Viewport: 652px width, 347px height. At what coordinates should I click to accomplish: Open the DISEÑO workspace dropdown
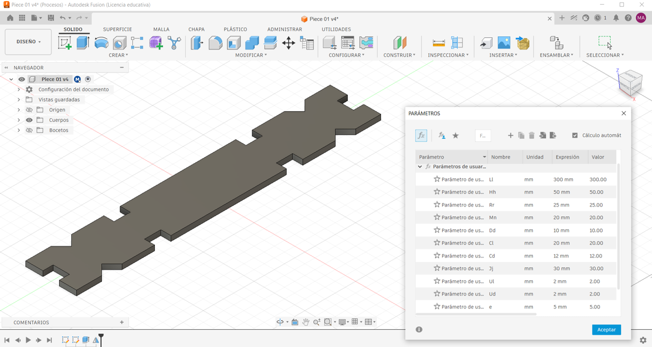click(x=28, y=42)
